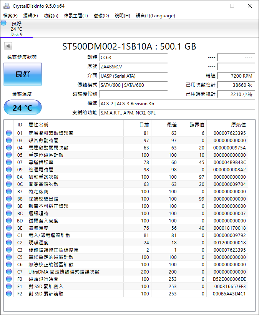The image size is (259, 315).
Task: Click status orb for attribute C7 UltraDMA
Action: pos(9,272)
